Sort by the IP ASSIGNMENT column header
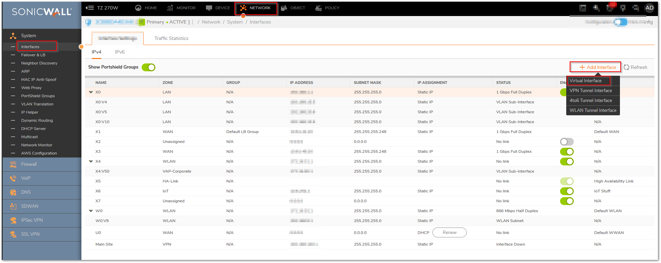The image size is (661, 263). click(432, 83)
